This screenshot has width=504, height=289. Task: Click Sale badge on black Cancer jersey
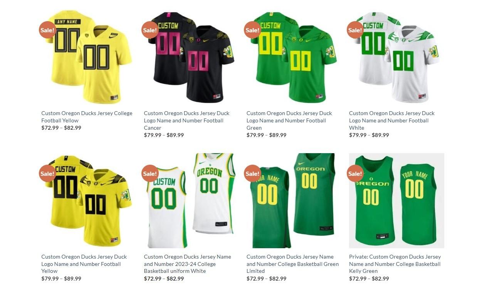150,30
